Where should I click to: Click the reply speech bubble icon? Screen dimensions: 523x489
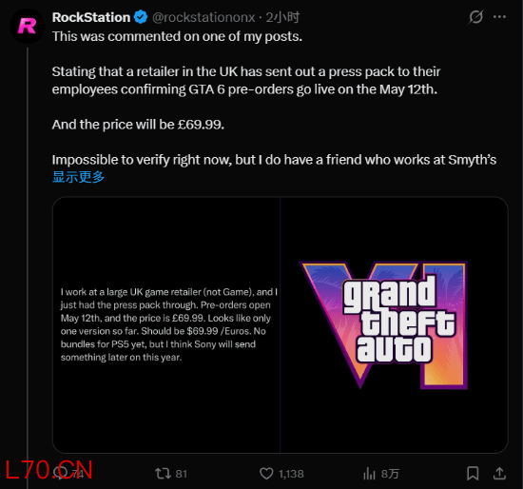coord(60,473)
